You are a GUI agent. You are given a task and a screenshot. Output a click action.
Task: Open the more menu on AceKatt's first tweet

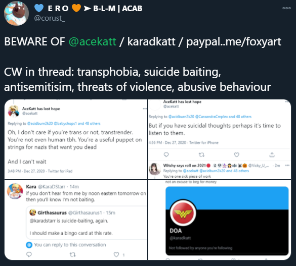[x=145, y=109]
